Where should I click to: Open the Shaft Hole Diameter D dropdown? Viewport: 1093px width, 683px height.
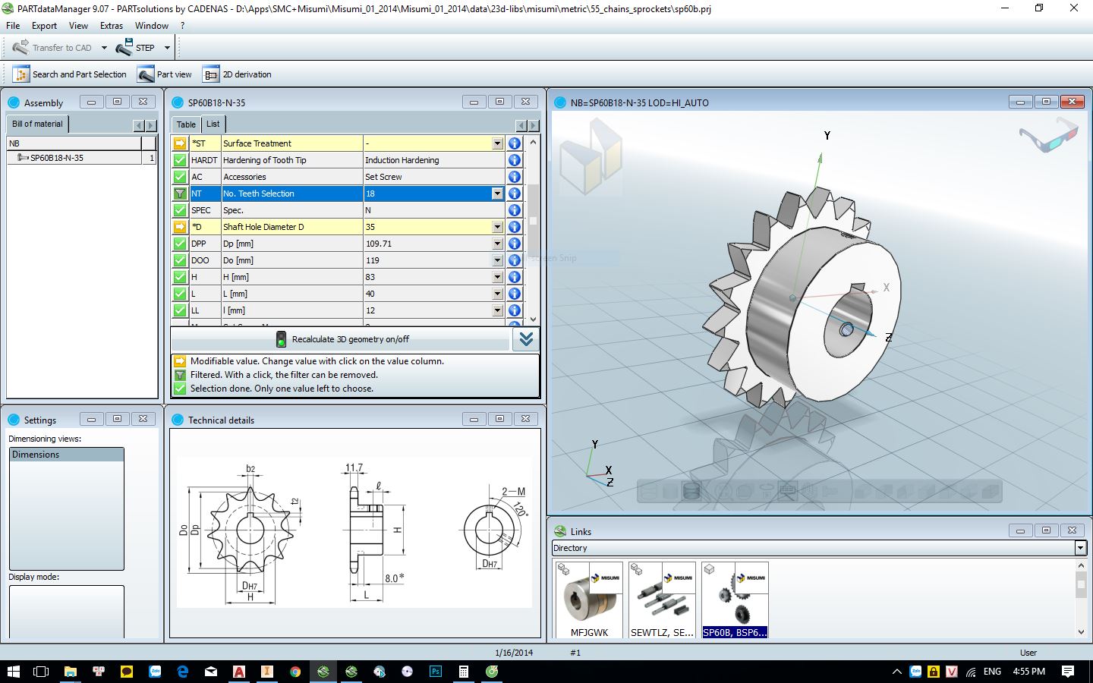pos(497,227)
